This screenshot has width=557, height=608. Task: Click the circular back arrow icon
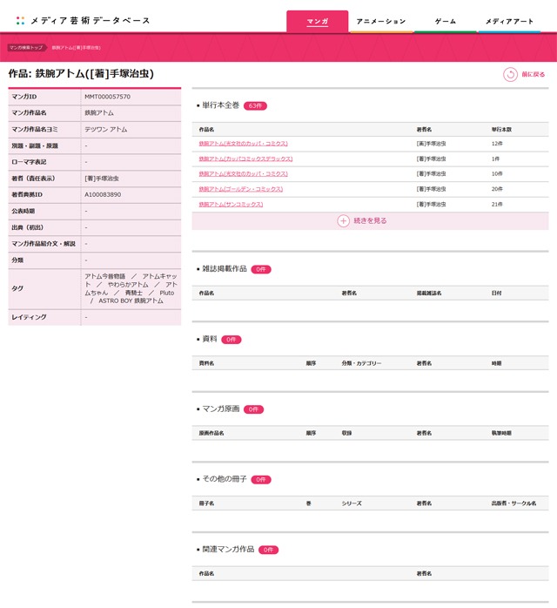click(510, 75)
